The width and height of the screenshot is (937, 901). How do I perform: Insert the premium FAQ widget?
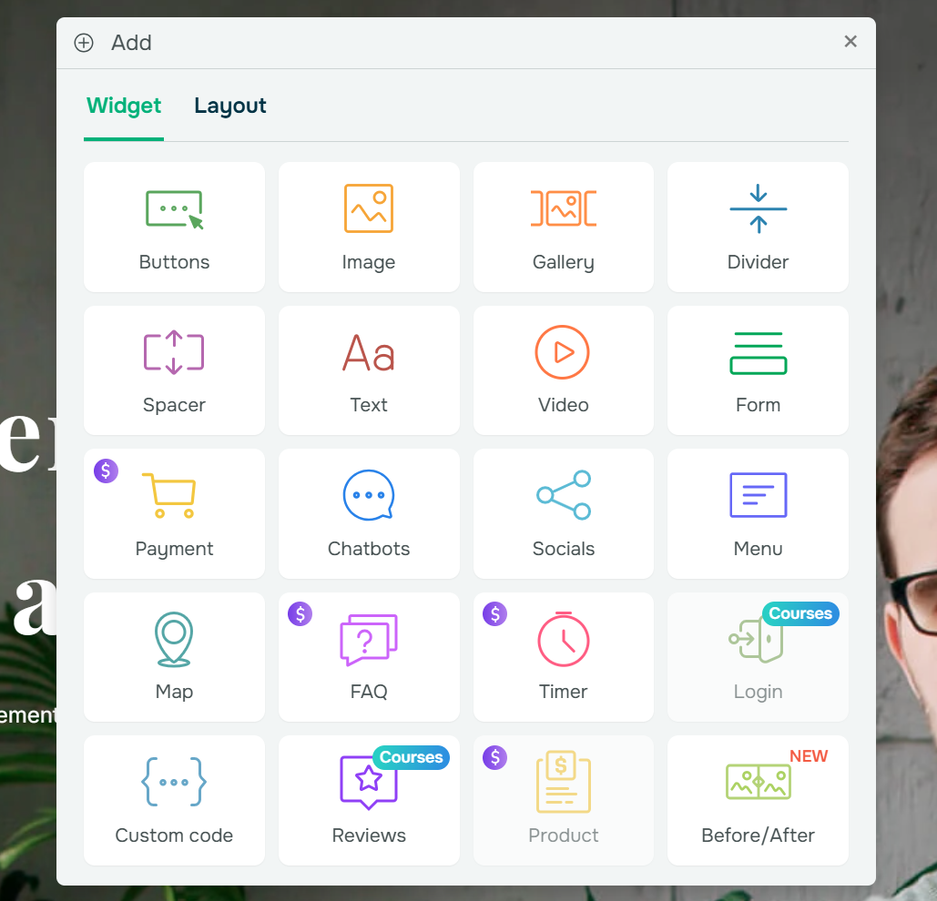[369, 656]
